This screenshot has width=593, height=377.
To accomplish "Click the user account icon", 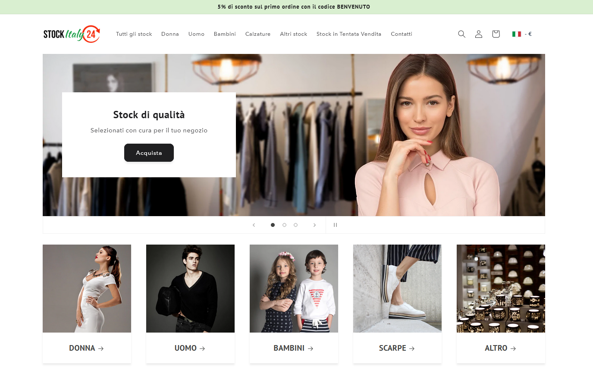I will (x=478, y=34).
